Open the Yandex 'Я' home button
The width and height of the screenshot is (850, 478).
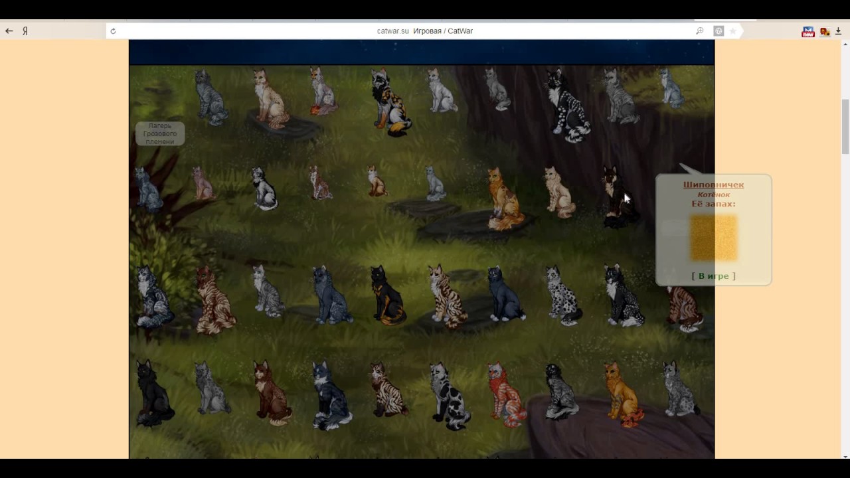(25, 31)
